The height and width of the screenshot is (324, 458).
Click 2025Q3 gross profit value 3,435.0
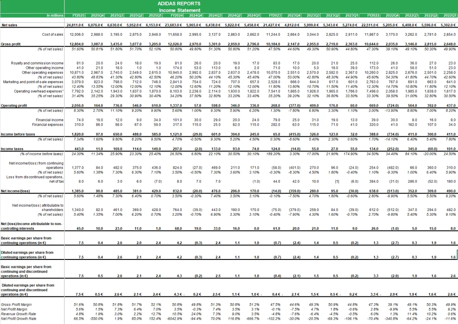point(116,44)
